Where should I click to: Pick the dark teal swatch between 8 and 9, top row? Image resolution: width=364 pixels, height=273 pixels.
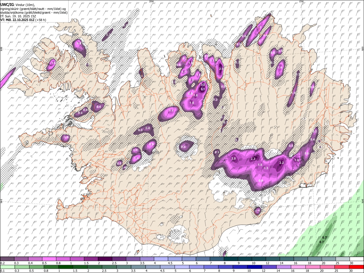(231, 259)
